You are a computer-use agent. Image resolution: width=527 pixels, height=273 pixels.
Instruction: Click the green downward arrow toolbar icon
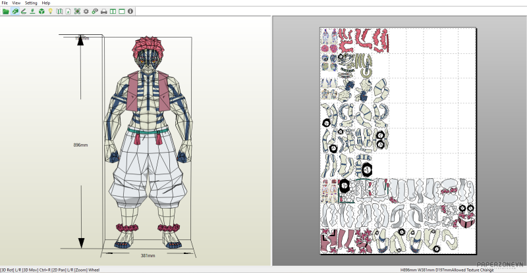pyautogui.click(x=32, y=11)
